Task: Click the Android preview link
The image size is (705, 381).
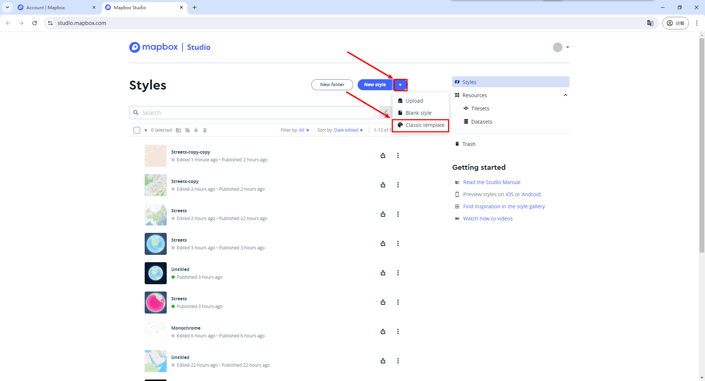Action: click(531, 194)
